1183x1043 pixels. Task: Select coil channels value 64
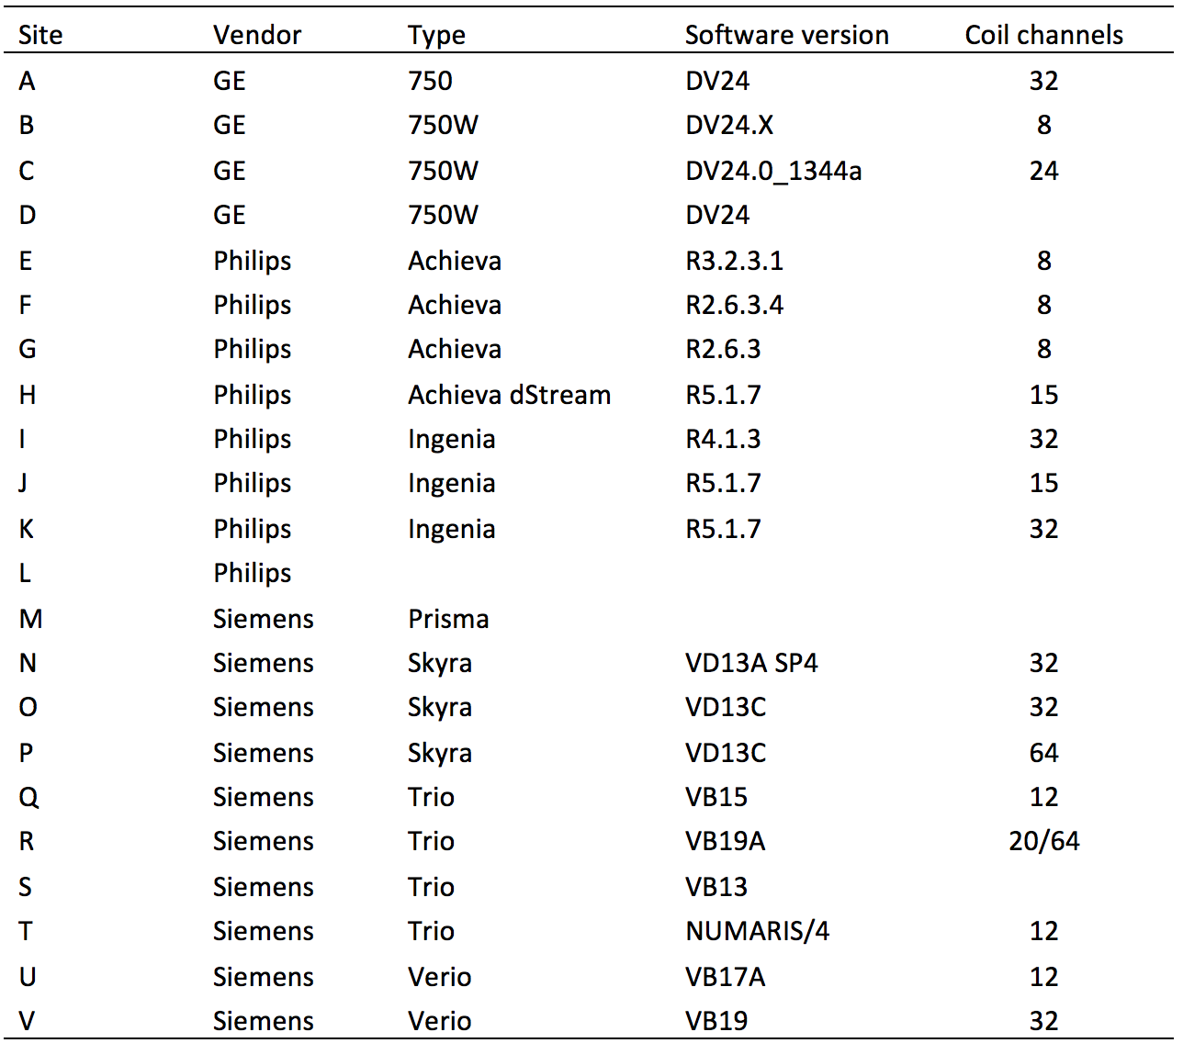(x=1043, y=753)
